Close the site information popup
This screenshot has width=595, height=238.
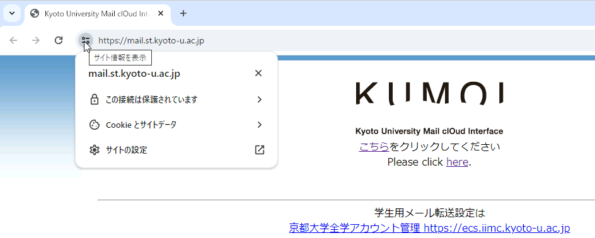point(258,73)
